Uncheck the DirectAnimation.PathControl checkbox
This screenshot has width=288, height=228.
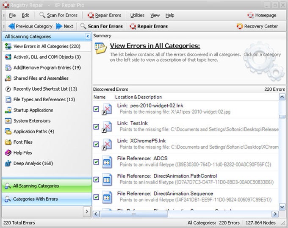[96, 180]
